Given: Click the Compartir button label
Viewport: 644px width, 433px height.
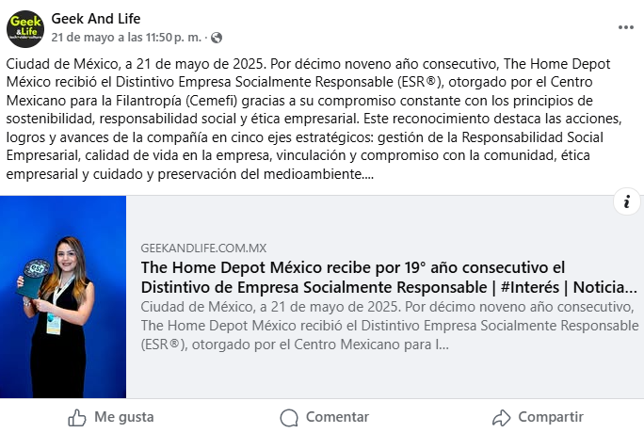Looking at the screenshot, I should click(551, 417).
